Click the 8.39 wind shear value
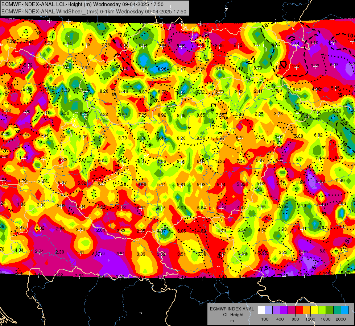Viewport: 355px width, 326px height. (x=83, y=137)
